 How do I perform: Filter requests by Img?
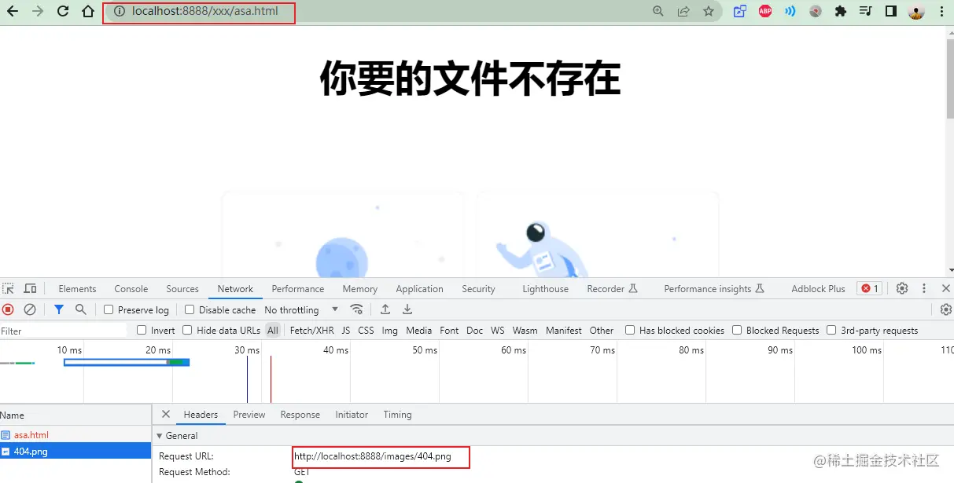point(390,331)
